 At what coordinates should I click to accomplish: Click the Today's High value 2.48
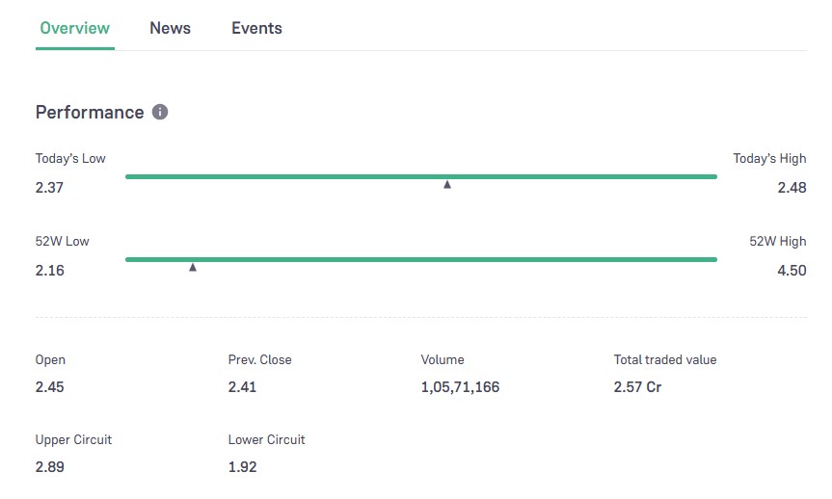[792, 188]
